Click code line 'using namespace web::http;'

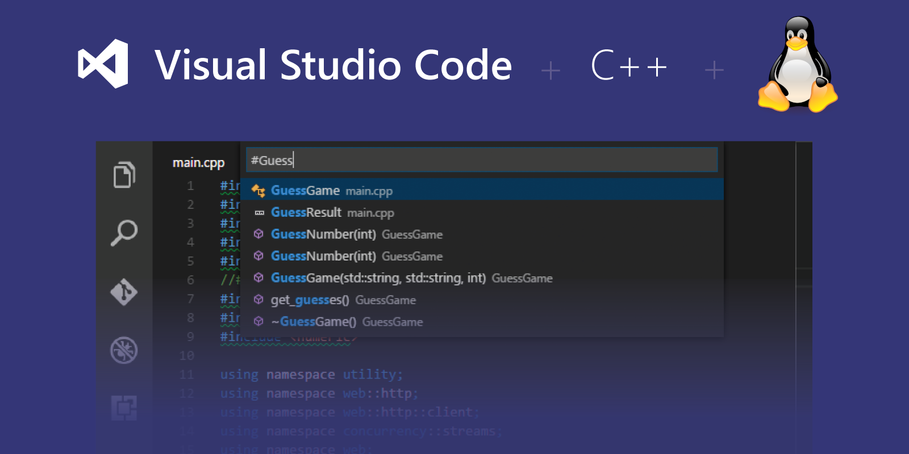pos(319,394)
